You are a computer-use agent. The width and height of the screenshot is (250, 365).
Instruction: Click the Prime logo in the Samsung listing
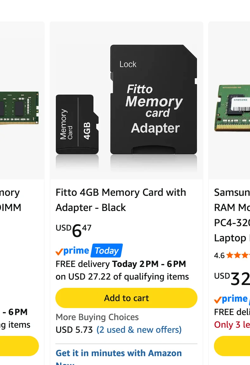232,299
